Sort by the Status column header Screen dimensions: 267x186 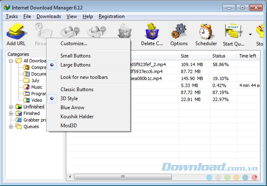[223, 56]
